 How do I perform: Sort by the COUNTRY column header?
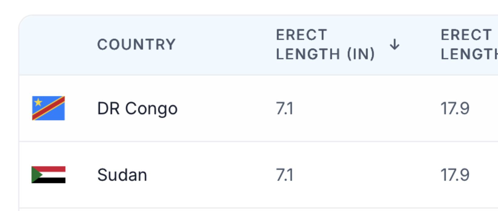tap(136, 45)
